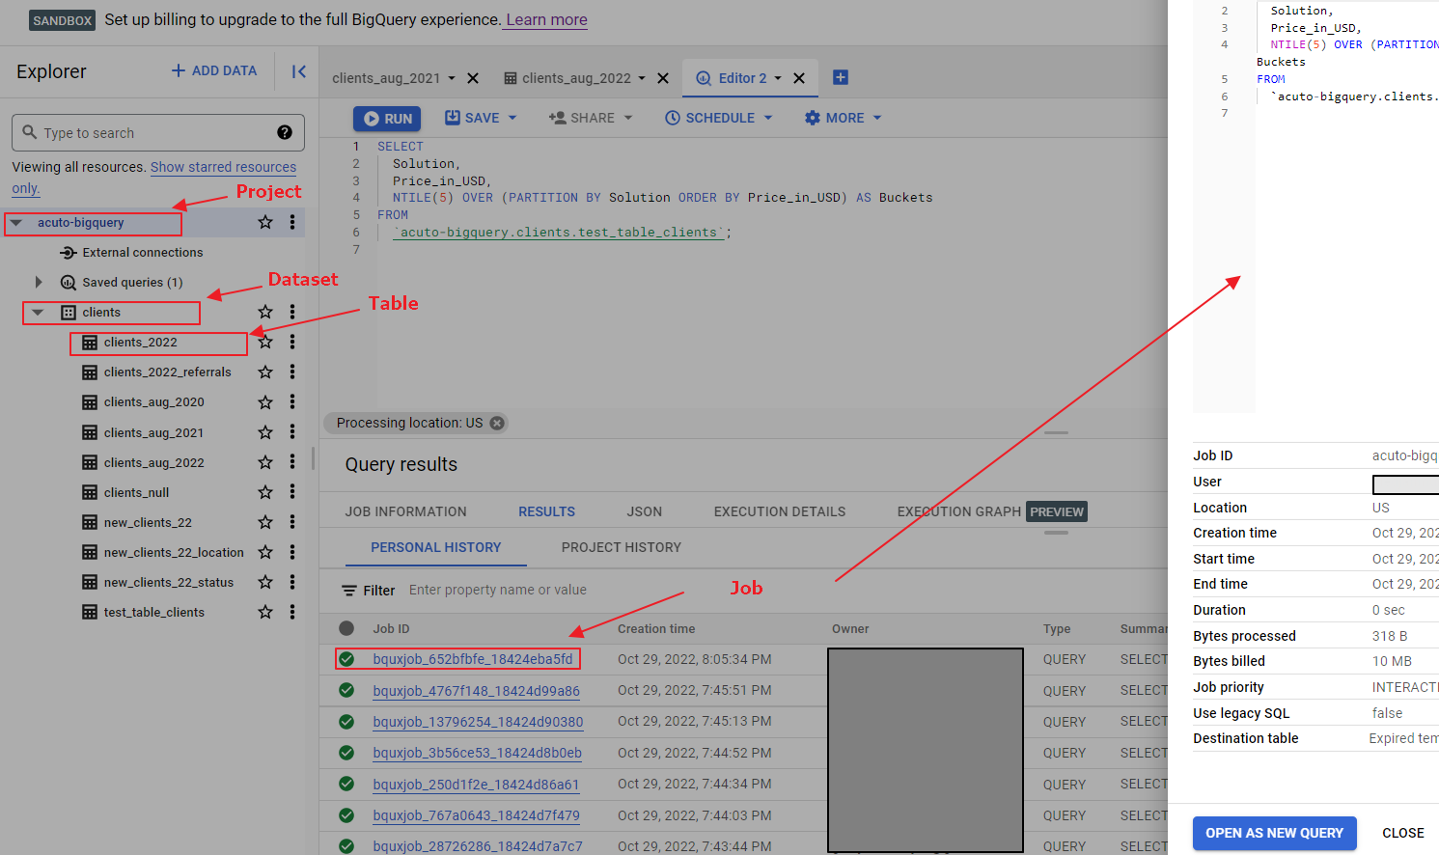Image resolution: width=1439 pixels, height=855 pixels.
Task: Star the test_table_clients table
Action: [265, 612]
